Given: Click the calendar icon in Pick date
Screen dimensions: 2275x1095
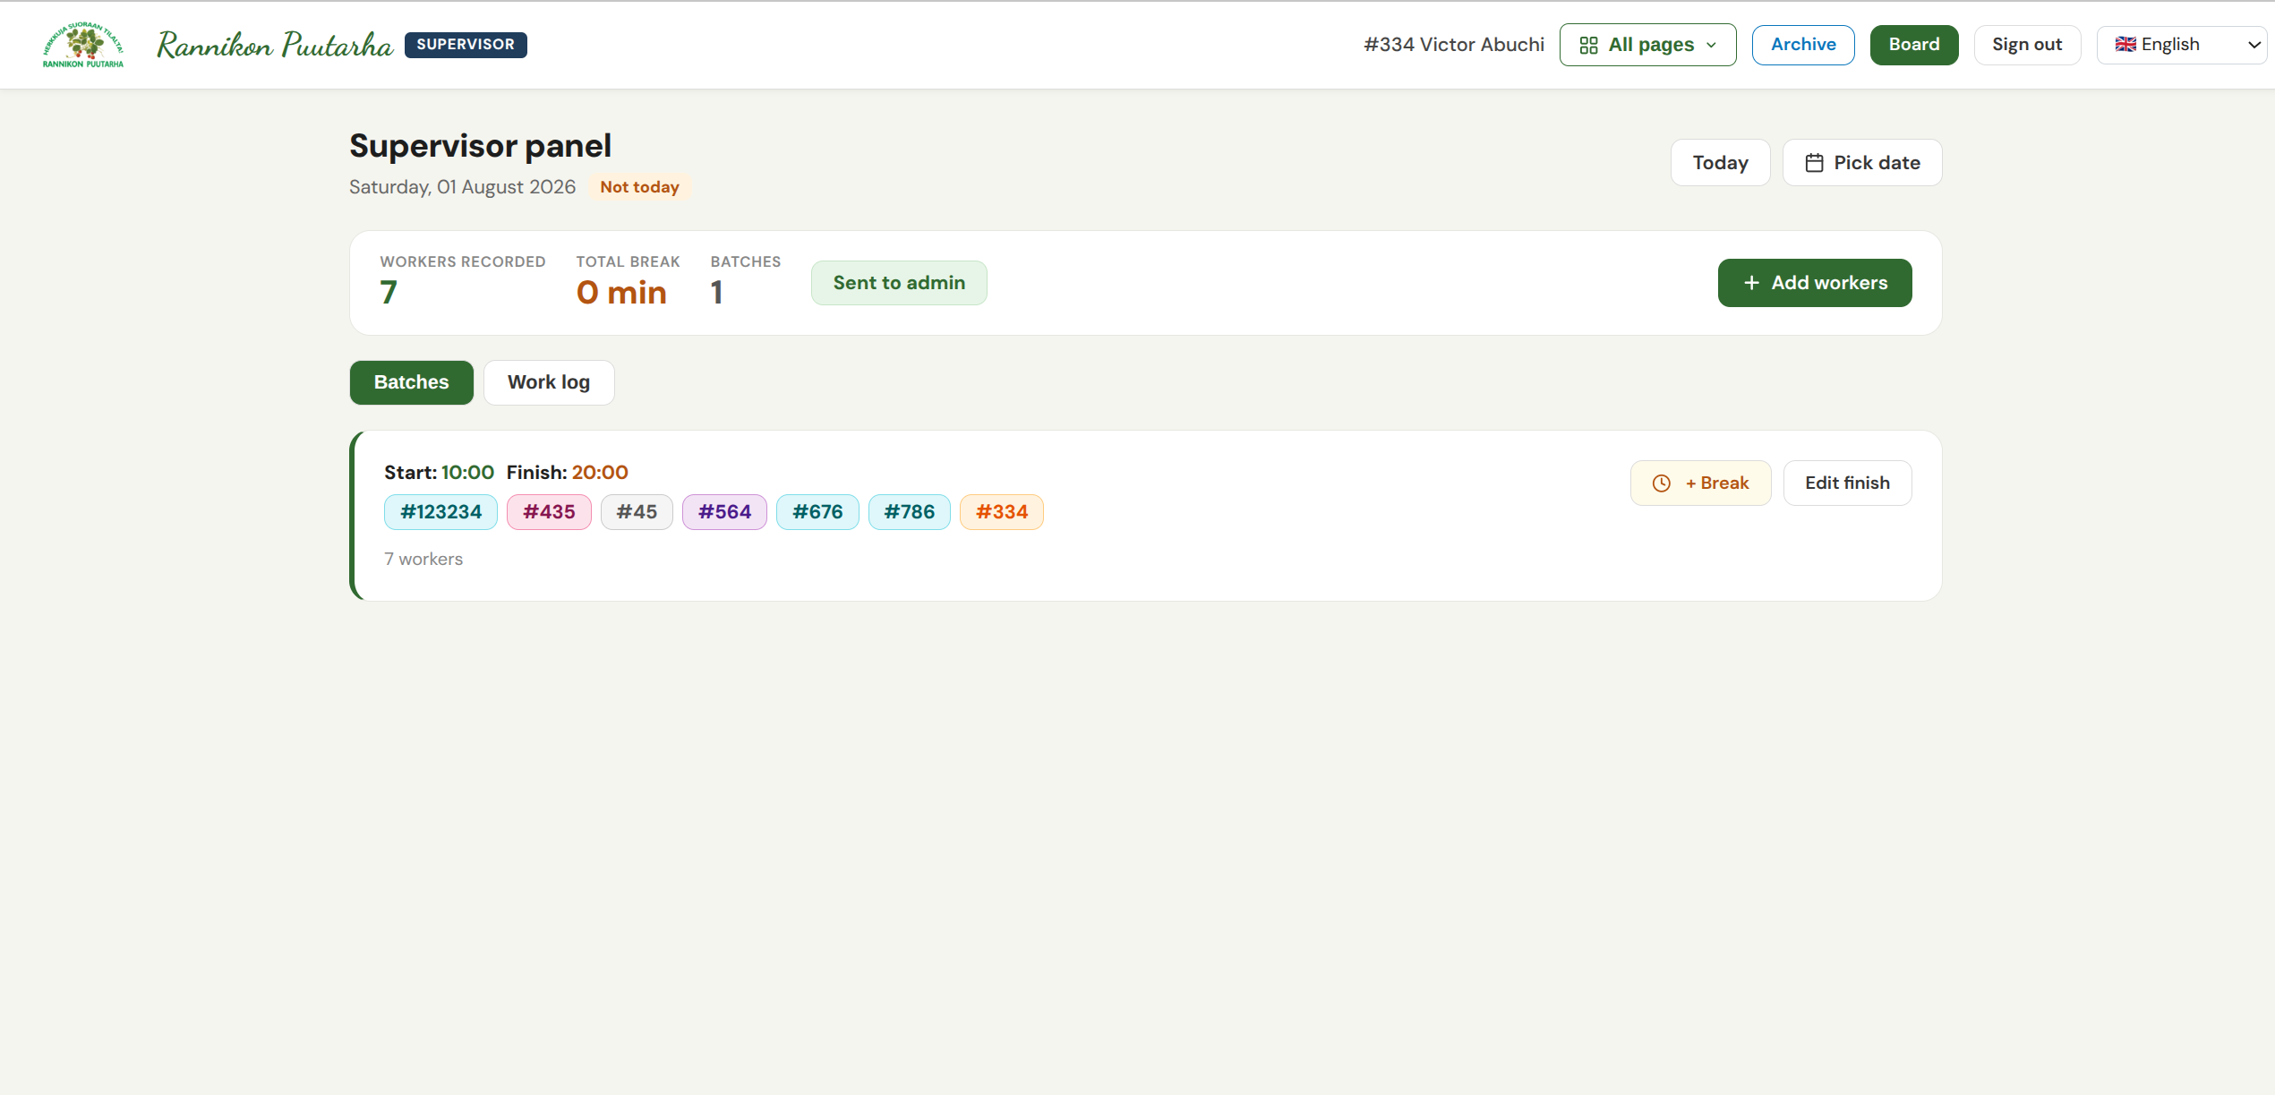Looking at the screenshot, I should [1814, 163].
